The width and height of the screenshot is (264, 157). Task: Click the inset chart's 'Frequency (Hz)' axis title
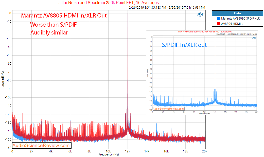[x=205, y=114]
